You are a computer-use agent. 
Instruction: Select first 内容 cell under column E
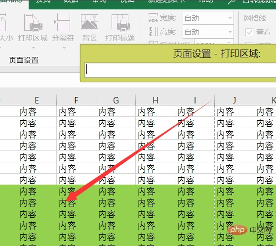pos(37,111)
